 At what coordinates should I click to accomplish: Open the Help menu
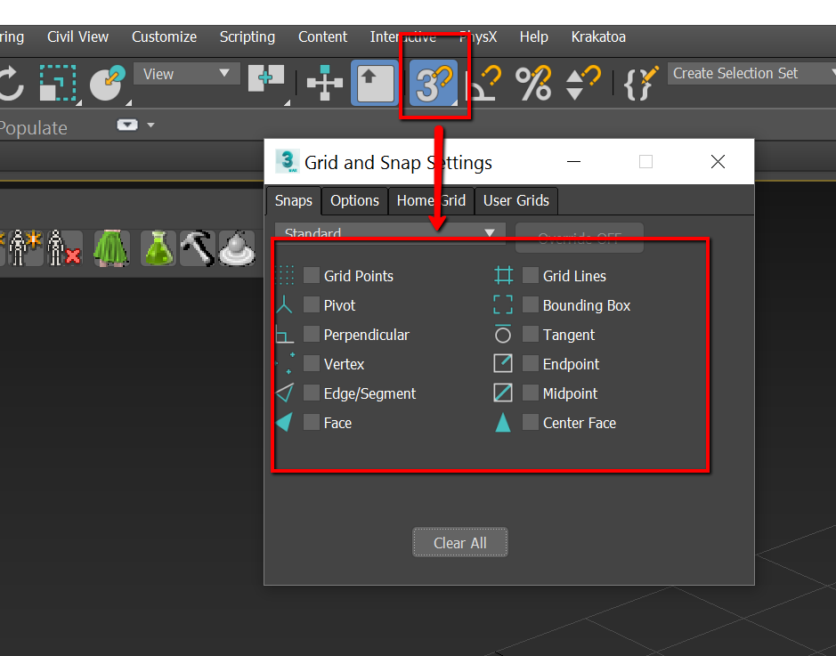point(533,36)
